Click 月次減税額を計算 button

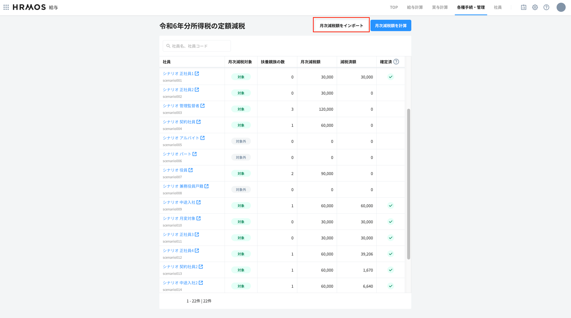tap(390, 26)
